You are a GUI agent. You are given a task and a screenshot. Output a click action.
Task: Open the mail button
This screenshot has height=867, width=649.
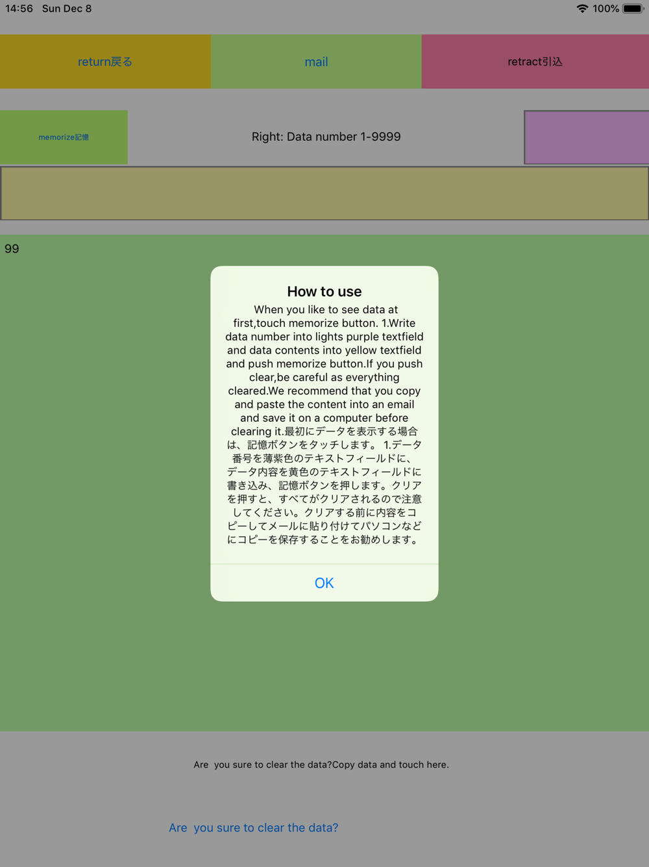tap(316, 62)
